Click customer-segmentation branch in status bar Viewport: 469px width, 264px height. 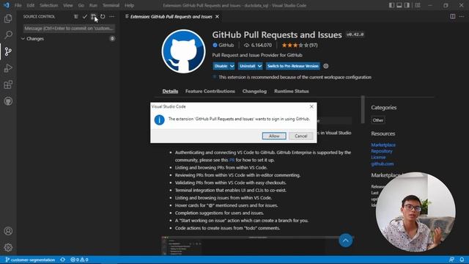pos(30,260)
